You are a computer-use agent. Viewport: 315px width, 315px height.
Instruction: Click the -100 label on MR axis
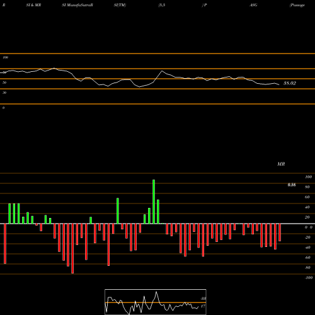point(309,278)
